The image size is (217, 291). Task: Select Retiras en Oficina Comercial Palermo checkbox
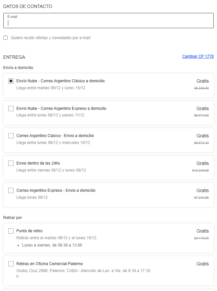tap(11, 264)
